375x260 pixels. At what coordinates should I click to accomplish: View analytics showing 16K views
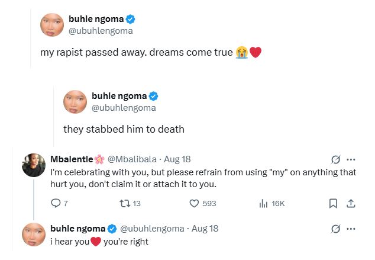pyautogui.click(x=264, y=203)
